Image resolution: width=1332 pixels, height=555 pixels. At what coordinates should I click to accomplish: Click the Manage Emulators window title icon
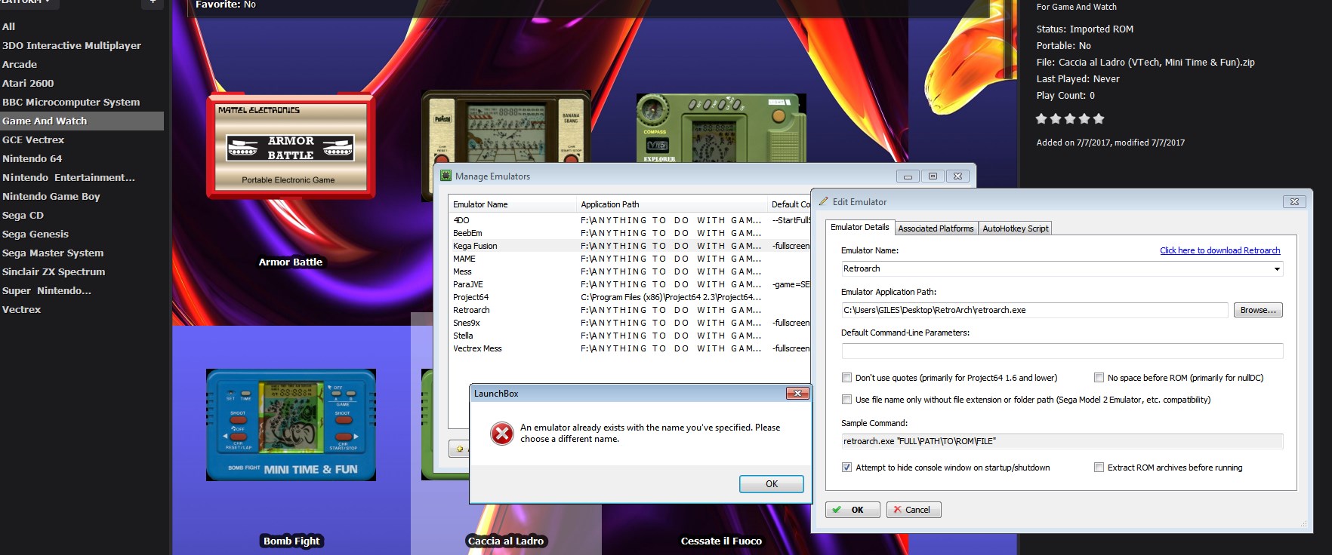(446, 176)
